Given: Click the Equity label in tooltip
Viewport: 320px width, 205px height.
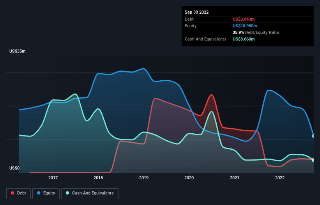Looking at the screenshot, I should click(191, 26).
